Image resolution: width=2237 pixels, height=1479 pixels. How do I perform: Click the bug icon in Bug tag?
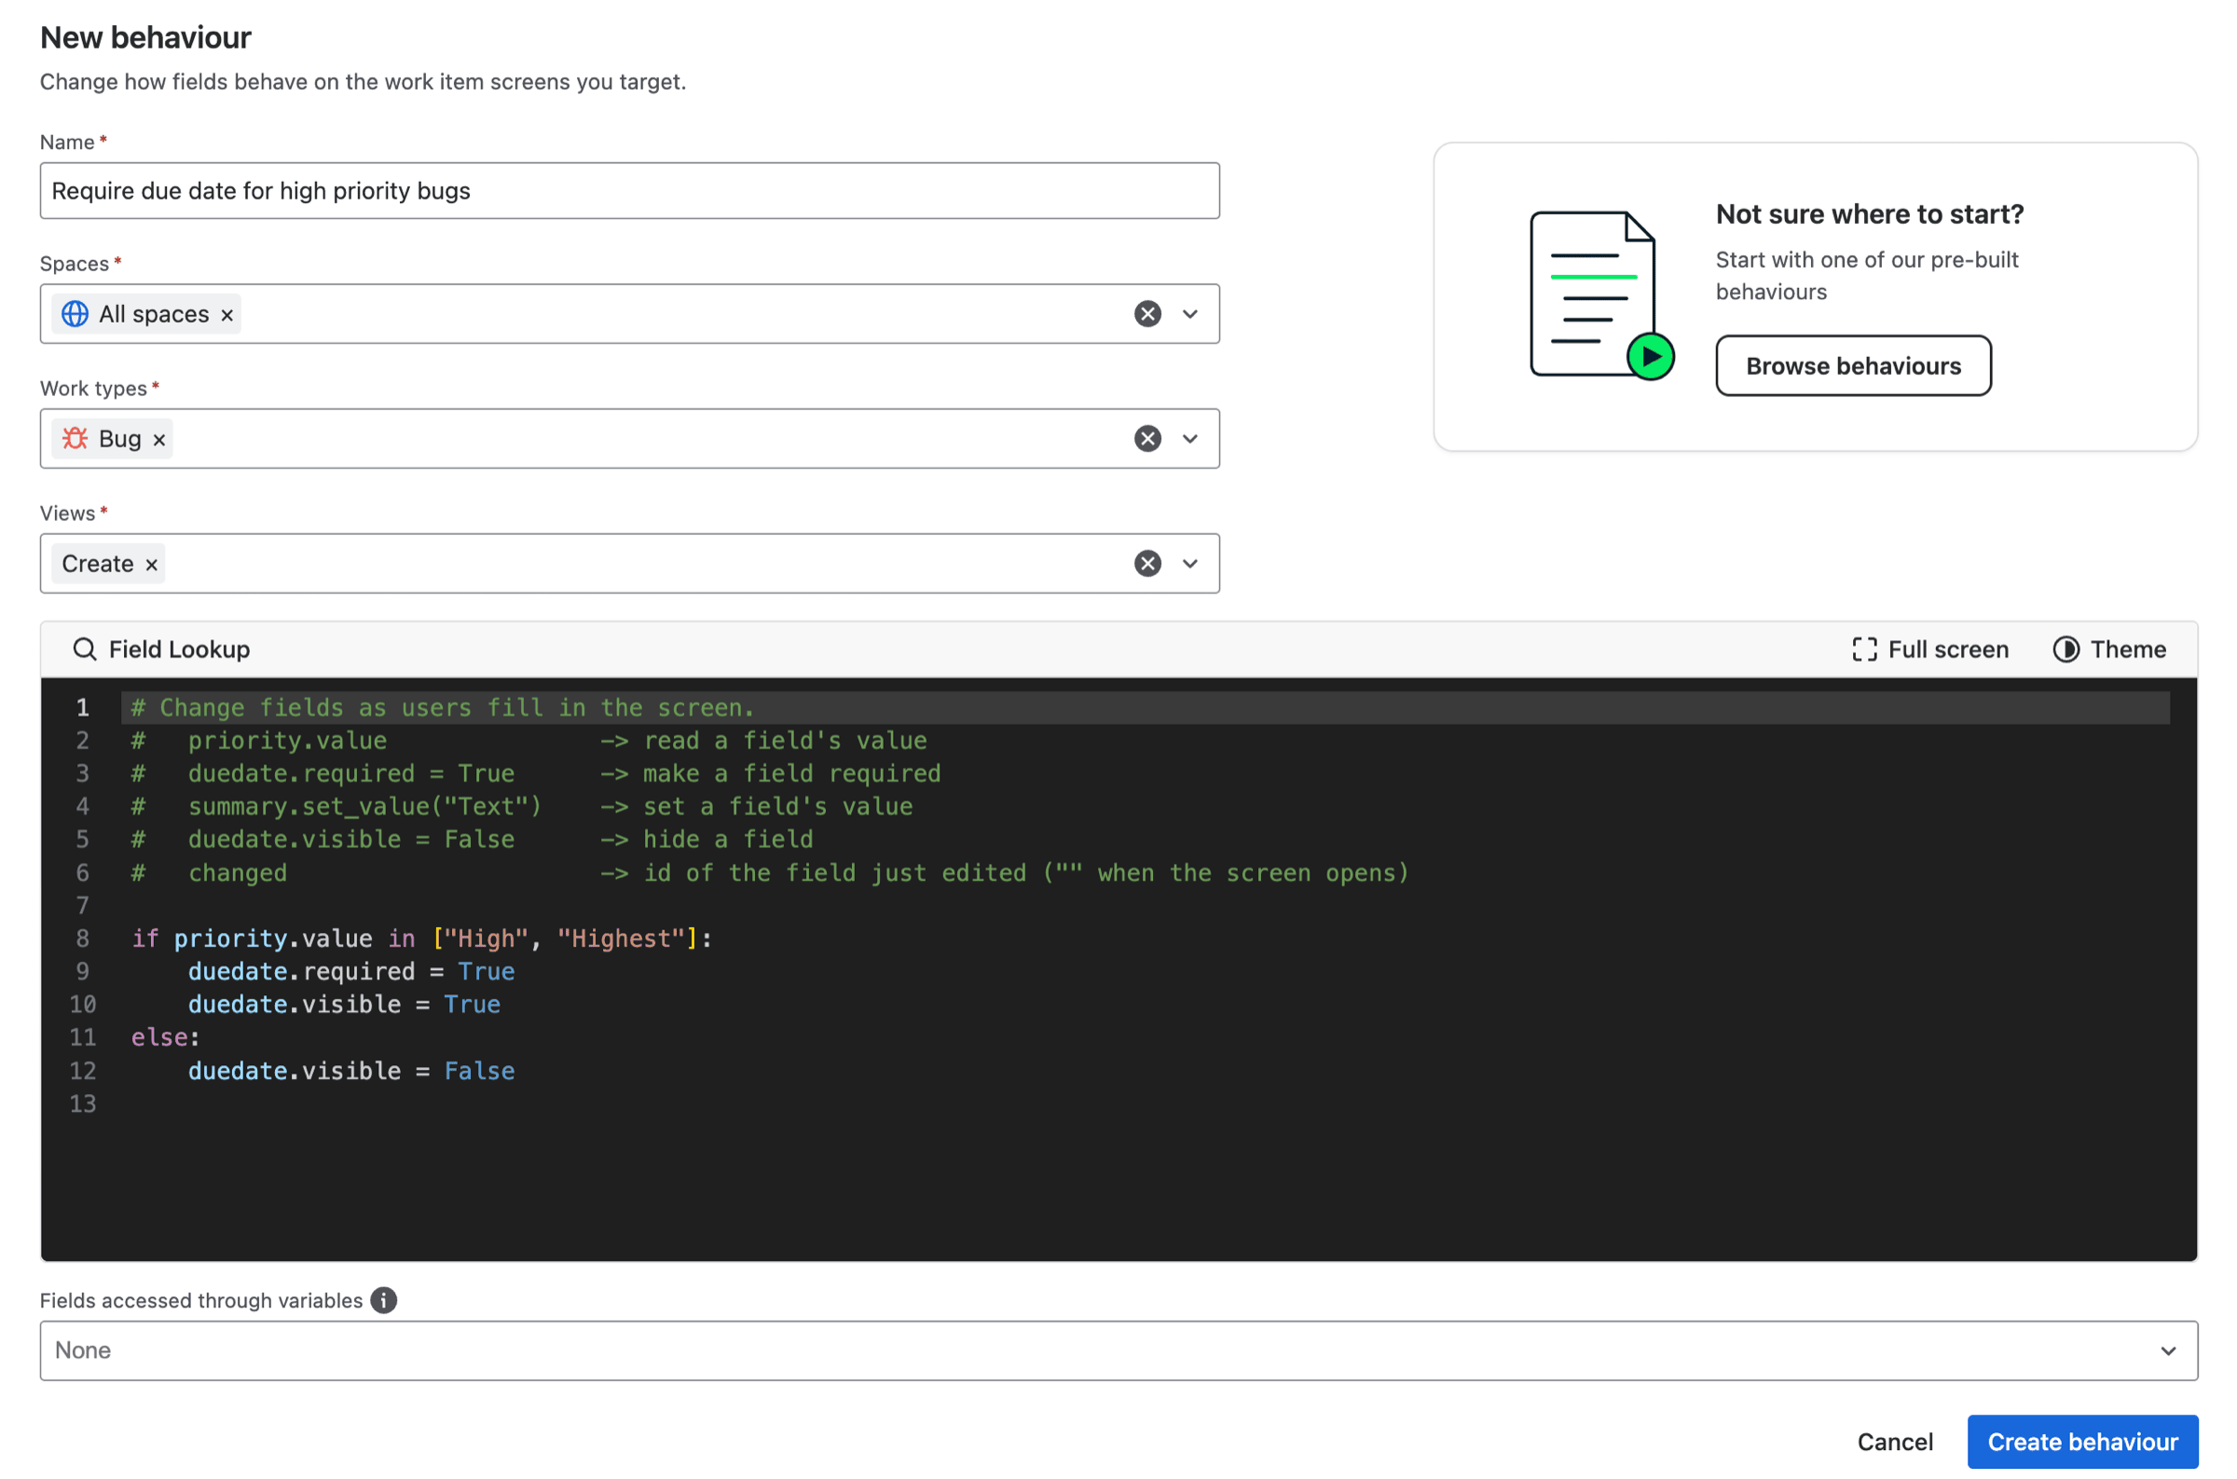coord(75,439)
